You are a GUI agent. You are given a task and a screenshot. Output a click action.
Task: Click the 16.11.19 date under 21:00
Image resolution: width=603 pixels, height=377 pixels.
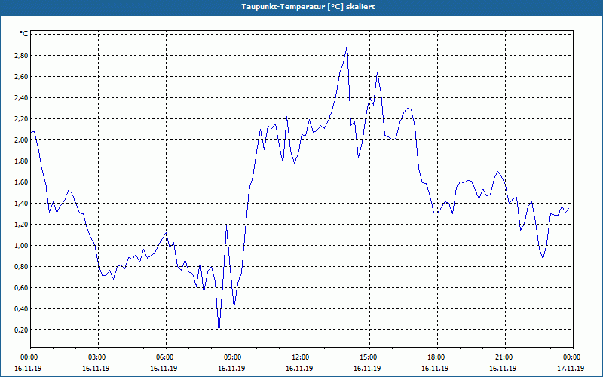[x=503, y=369]
